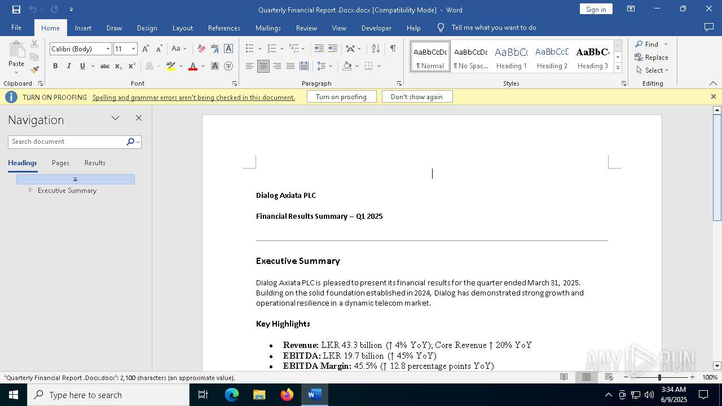Open Firefox from taskbar
Image resolution: width=722 pixels, height=406 pixels.
pos(287,395)
